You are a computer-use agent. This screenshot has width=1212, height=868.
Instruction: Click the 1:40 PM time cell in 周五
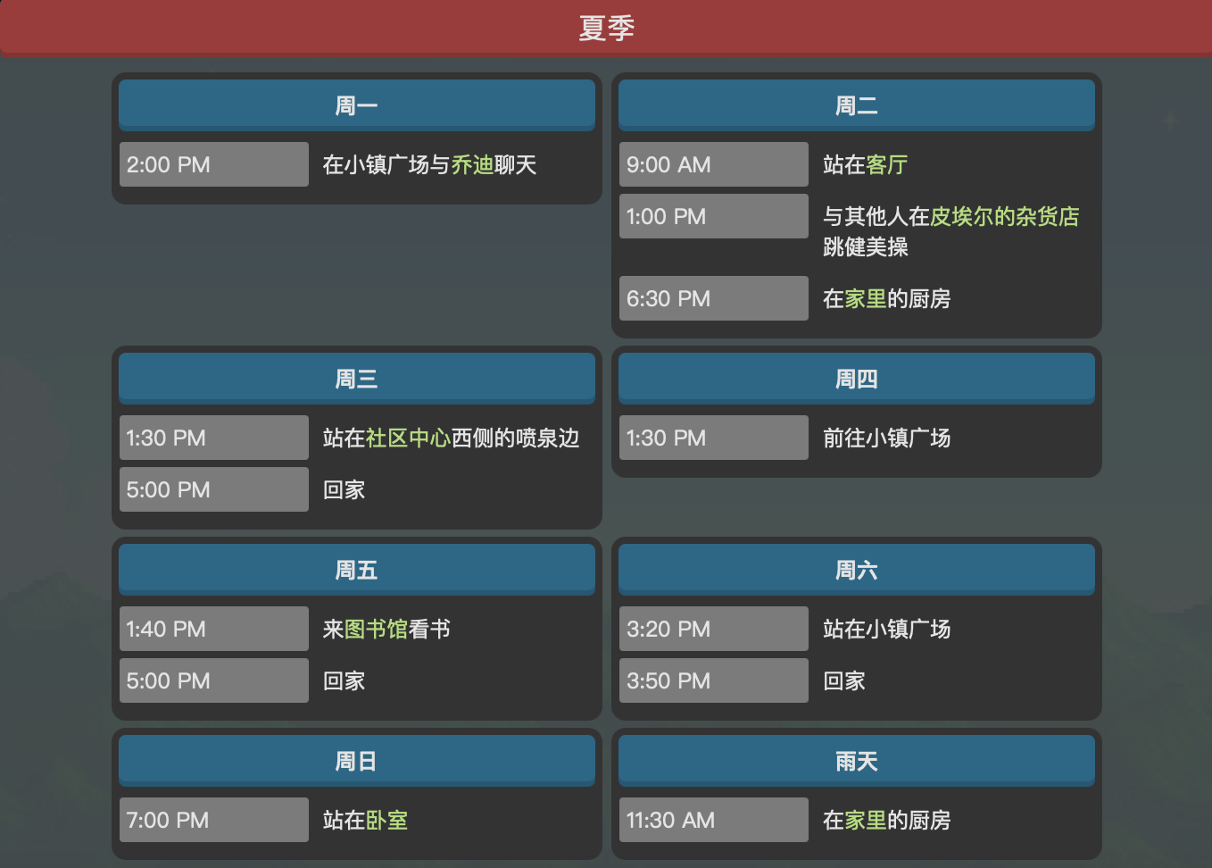point(214,629)
